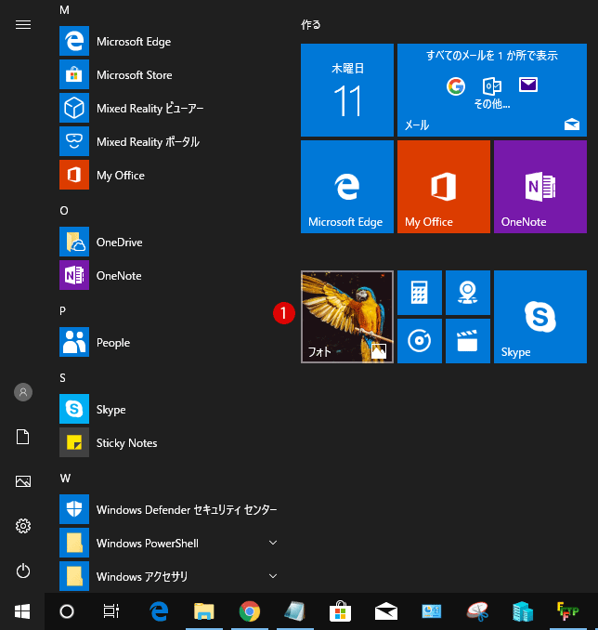This screenshot has width=598, height=630.
Task: Open the calendar tile showing 木曜日 11
Action: pyautogui.click(x=347, y=90)
